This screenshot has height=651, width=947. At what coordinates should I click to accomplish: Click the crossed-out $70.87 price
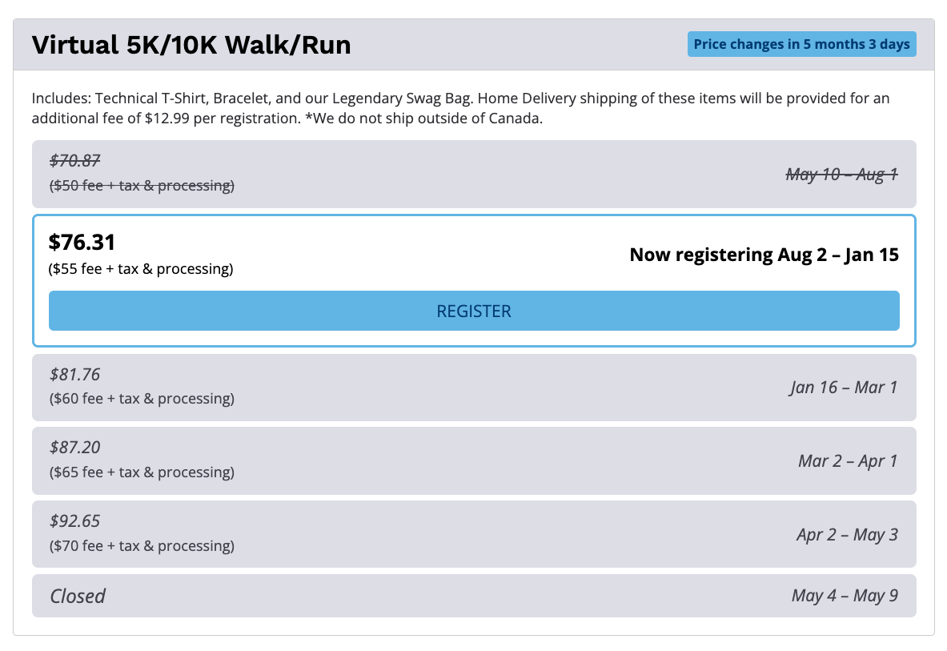(75, 161)
